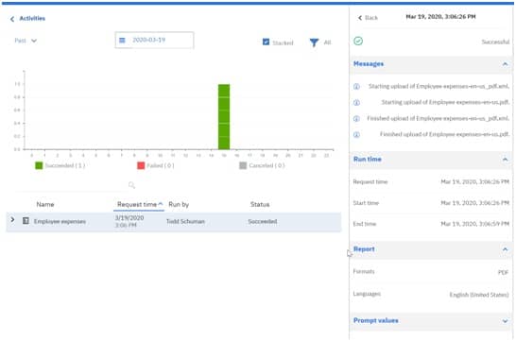Click the filter funnel icon
The height and width of the screenshot is (341, 516).
(x=314, y=43)
